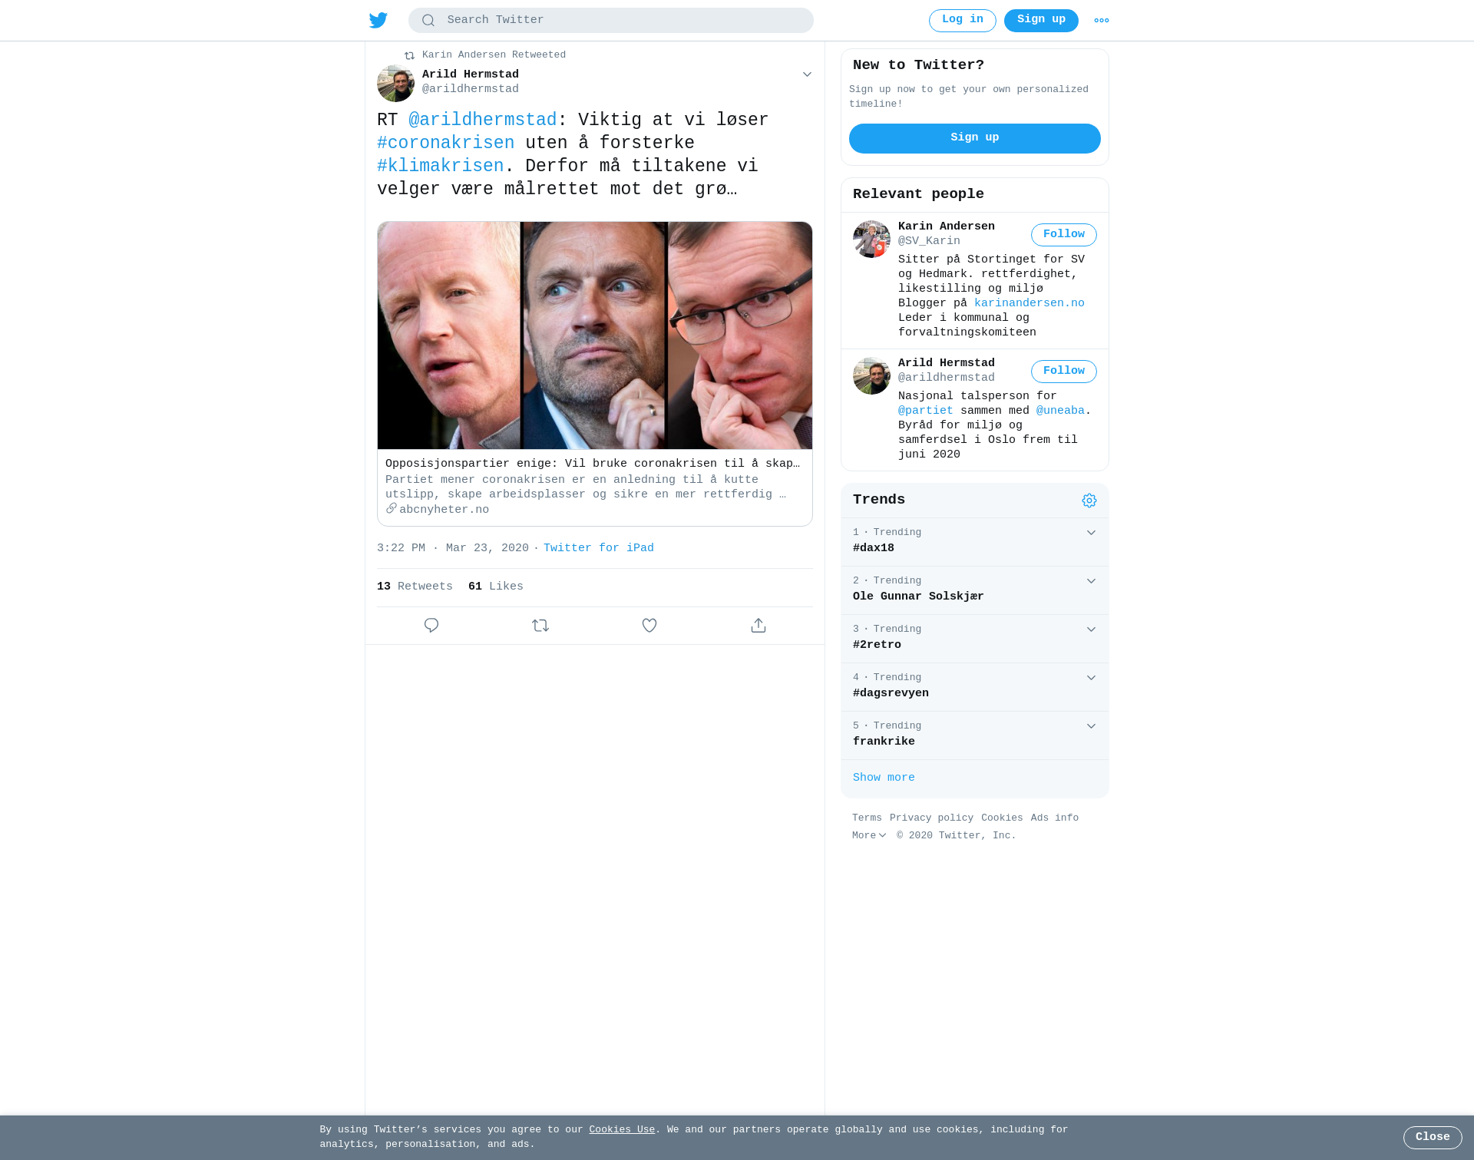Screen dimensions: 1474x1160
Task: Select the #dagsrevyen trending item
Action: [975, 687]
